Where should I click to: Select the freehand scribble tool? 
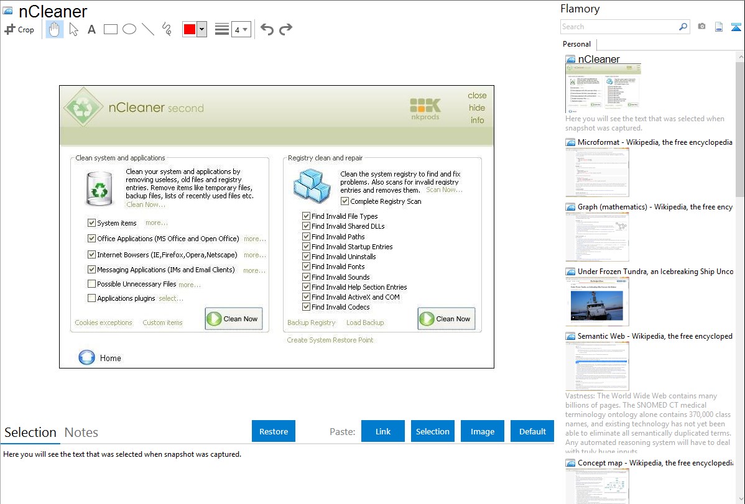click(x=167, y=29)
